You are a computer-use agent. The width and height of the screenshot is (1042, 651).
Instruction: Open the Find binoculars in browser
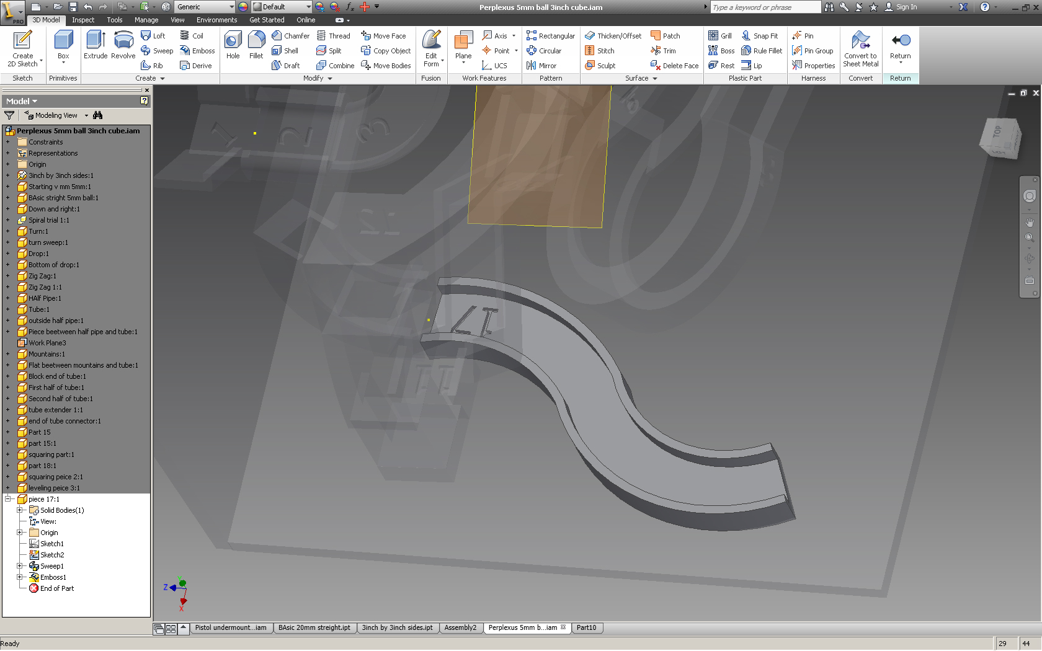pos(97,115)
